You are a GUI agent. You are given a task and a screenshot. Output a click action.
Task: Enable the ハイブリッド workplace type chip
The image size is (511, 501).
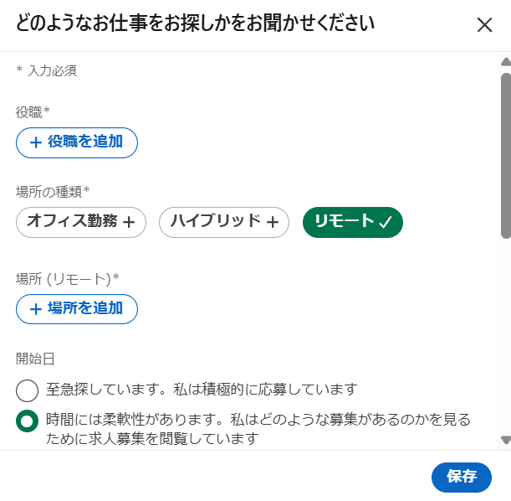pyautogui.click(x=223, y=222)
